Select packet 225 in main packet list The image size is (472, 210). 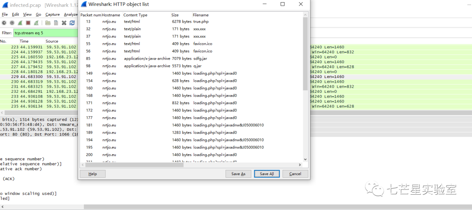39,57
